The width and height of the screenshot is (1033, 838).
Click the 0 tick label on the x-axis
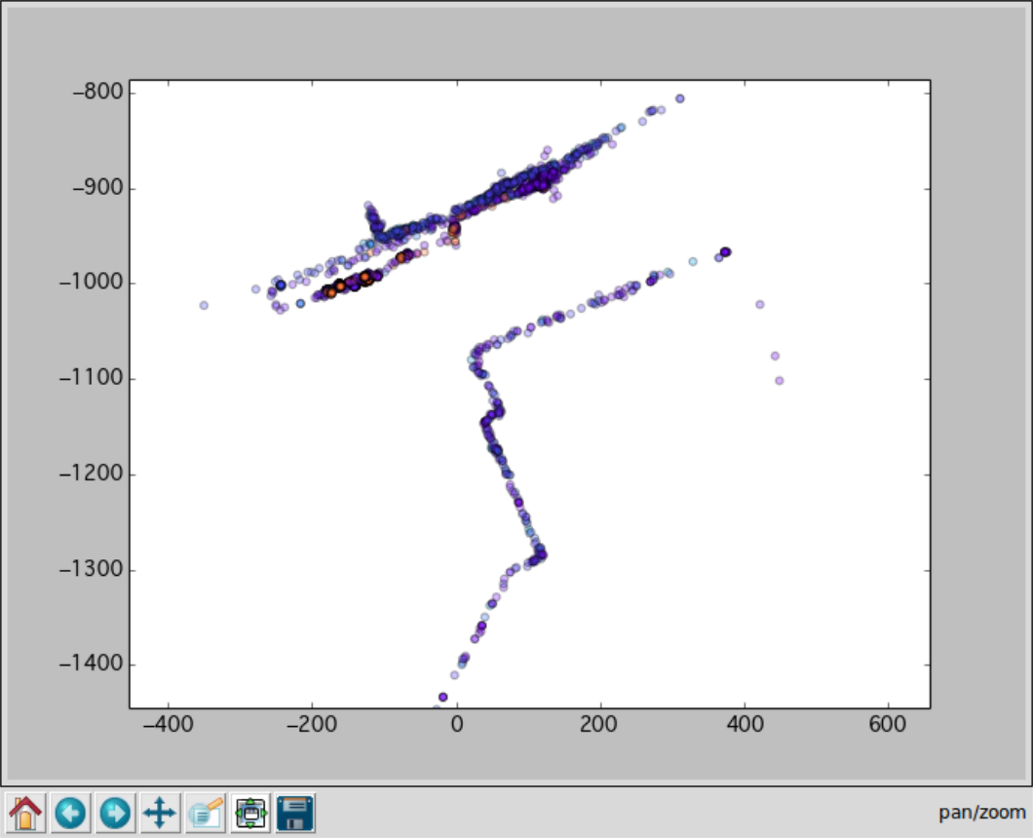(457, 727)
